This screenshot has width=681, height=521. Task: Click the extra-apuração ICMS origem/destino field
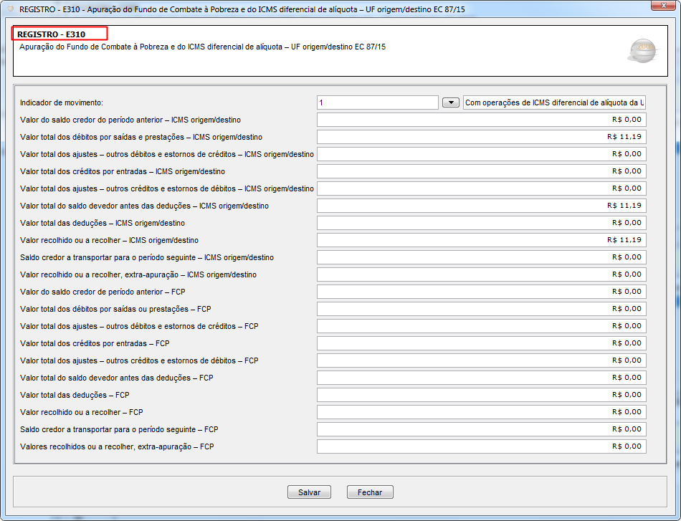click(x=481, y=274)
